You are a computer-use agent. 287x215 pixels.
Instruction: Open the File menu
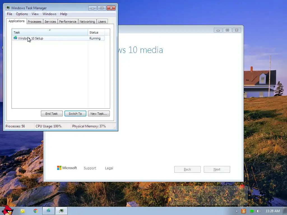tap(10, 14)
